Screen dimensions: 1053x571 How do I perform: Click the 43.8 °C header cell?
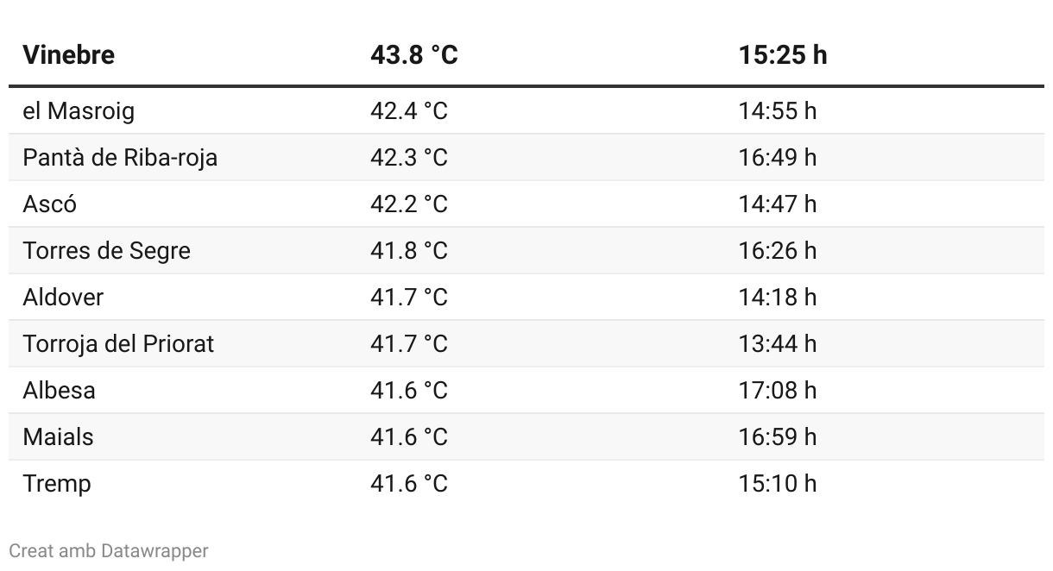point(414,55)
